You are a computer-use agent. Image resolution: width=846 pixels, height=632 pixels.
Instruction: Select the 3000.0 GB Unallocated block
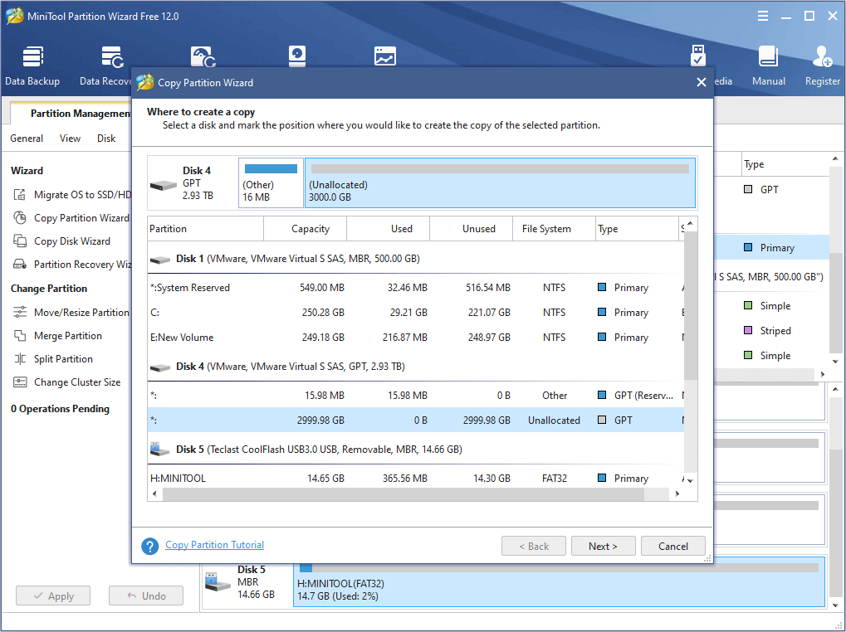(500, 182)
